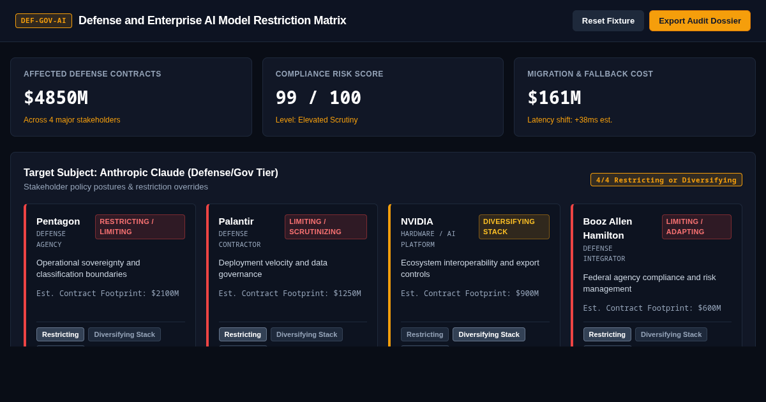Click Booz Allen's Defense Integrator label
Viewport: 766px width, 402px height.
[x=604, y=254]
